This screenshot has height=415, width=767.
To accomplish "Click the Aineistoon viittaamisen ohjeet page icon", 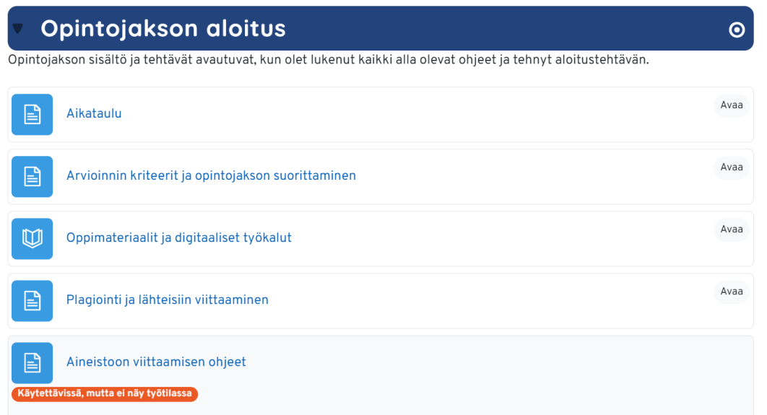I will 32,363.
